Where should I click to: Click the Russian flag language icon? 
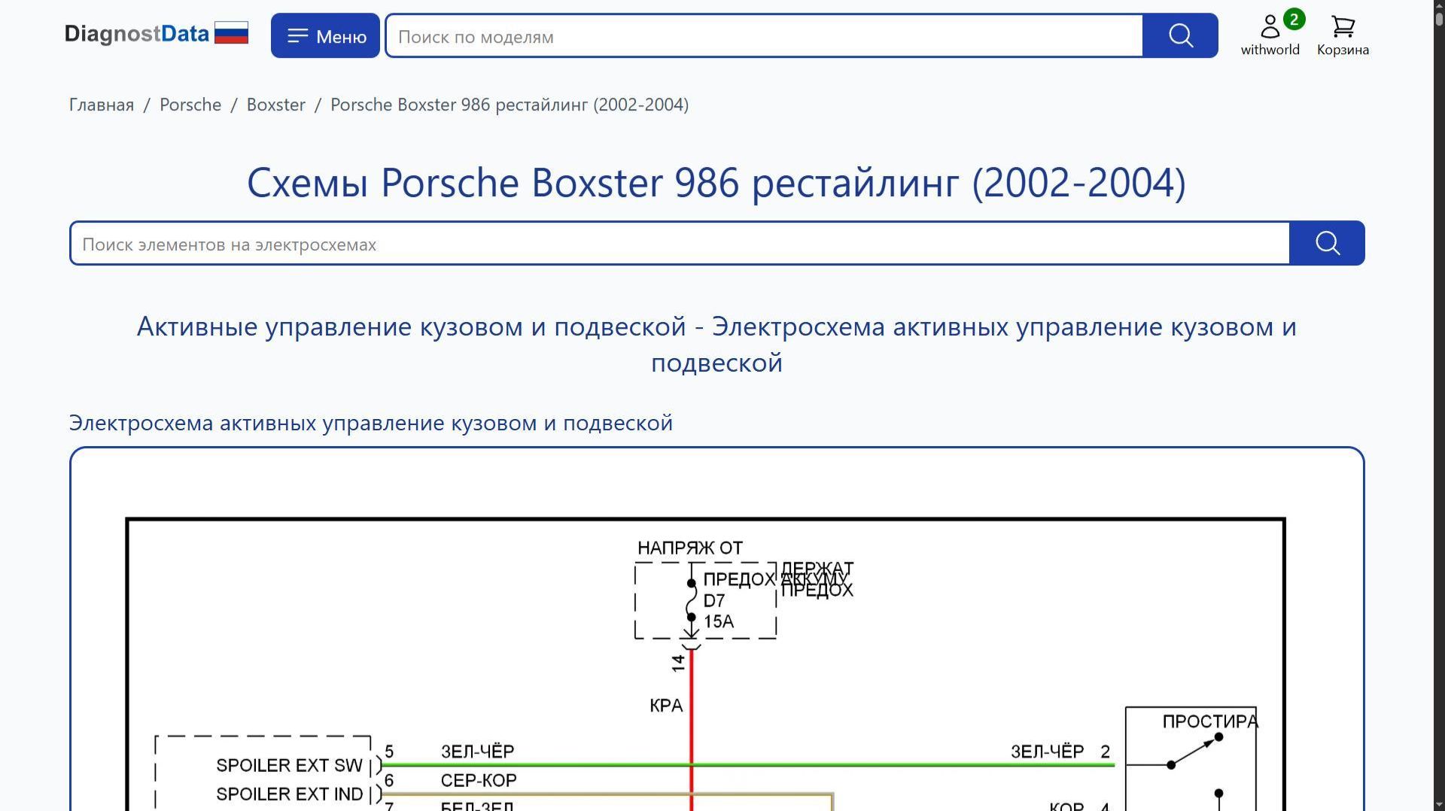coord(231,33)
